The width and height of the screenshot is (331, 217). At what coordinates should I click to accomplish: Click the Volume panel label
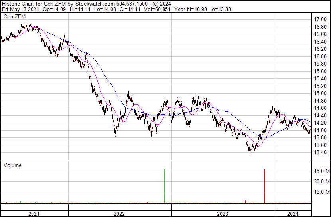tap(12, 165)
